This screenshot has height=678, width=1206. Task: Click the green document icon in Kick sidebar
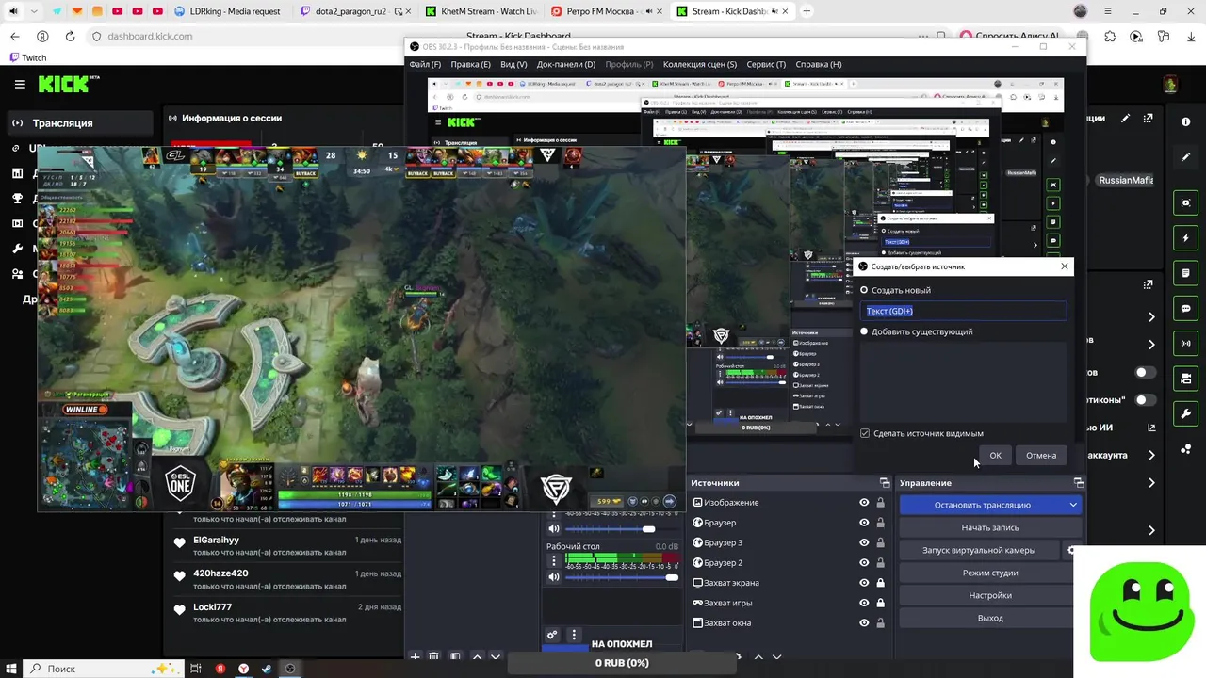coord(1186,273)
